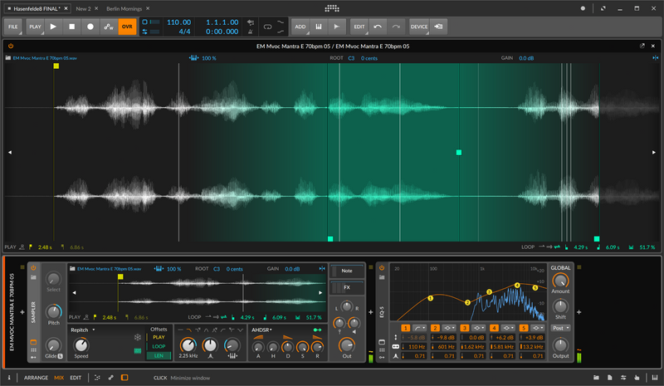Toggle the expanded sampler editor power icon
664x386 pixels.
tap(11, 46)
